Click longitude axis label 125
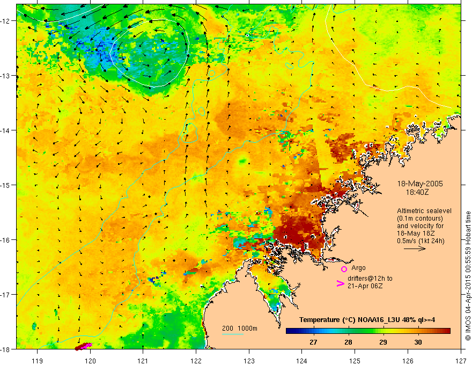Screen dimensions: 472x365 [355, 361]
